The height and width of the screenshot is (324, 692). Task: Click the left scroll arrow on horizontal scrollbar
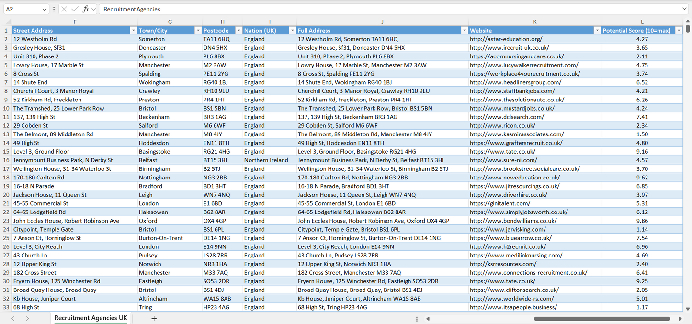point(428,318)
